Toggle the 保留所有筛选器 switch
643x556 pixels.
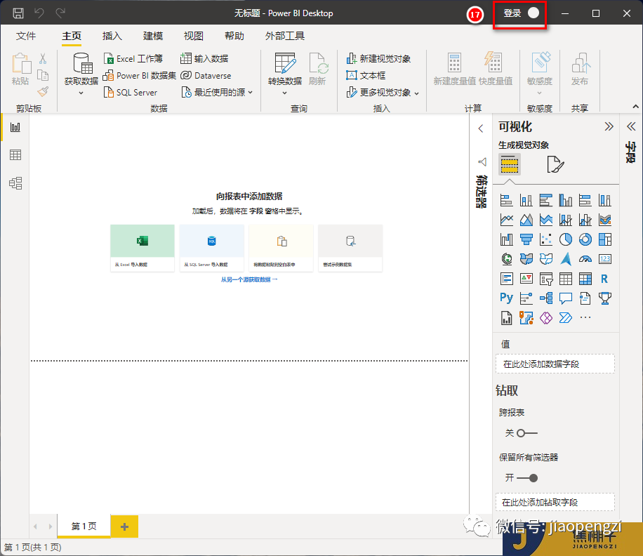(527, 477)
